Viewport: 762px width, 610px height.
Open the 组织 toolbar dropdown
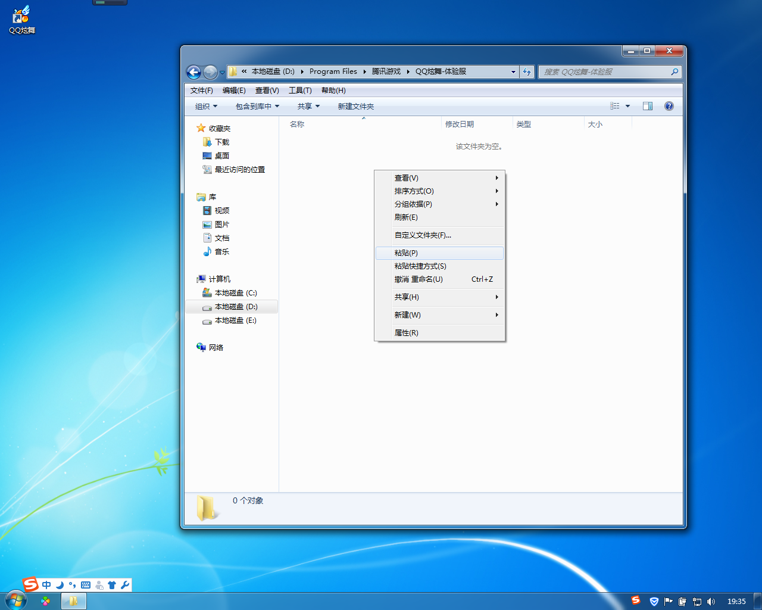pyautogui.click(x=207, y=107)
